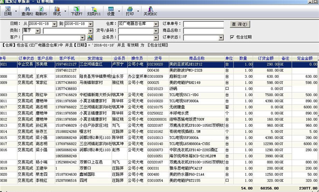Sort by the 定金金额 column header
The height and width of the screenshot is (192, 319).
point(304,58)
